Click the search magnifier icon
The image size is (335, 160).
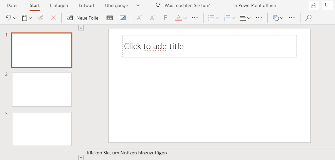308,18
